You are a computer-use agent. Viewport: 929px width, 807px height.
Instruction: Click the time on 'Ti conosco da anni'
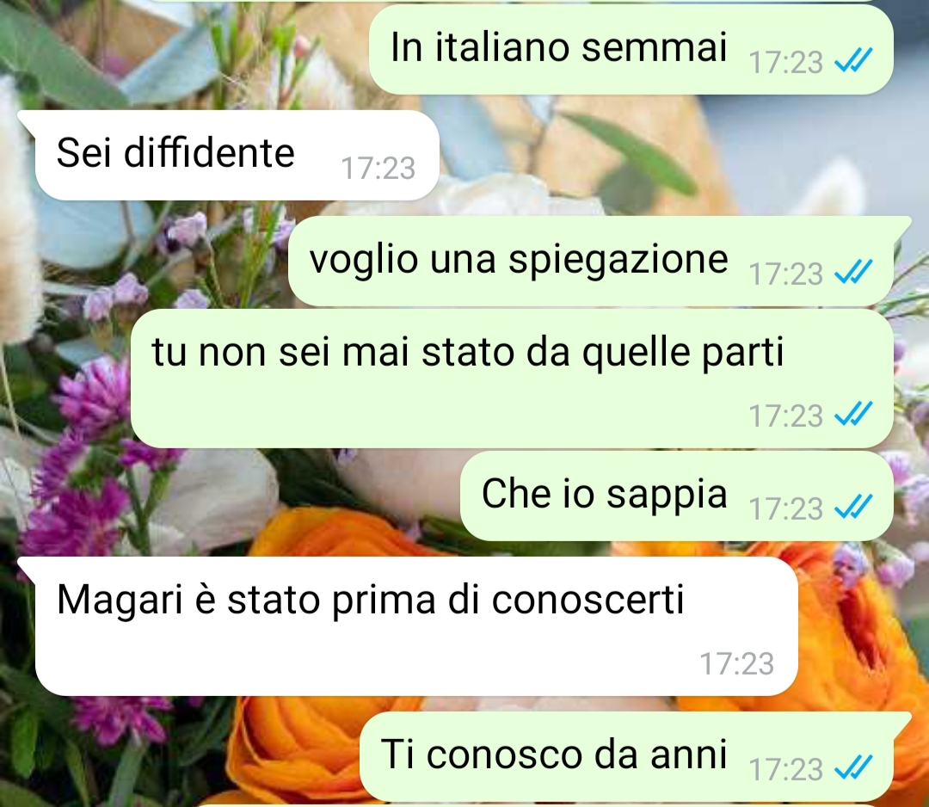pos(785,769)
